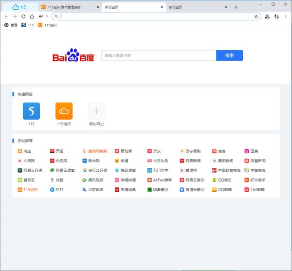Open the 今日头条 site link

pos(158,161)
